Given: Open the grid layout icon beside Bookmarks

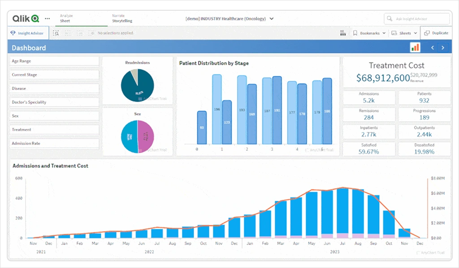Looking at the screenshot, I should coord(343,33).
